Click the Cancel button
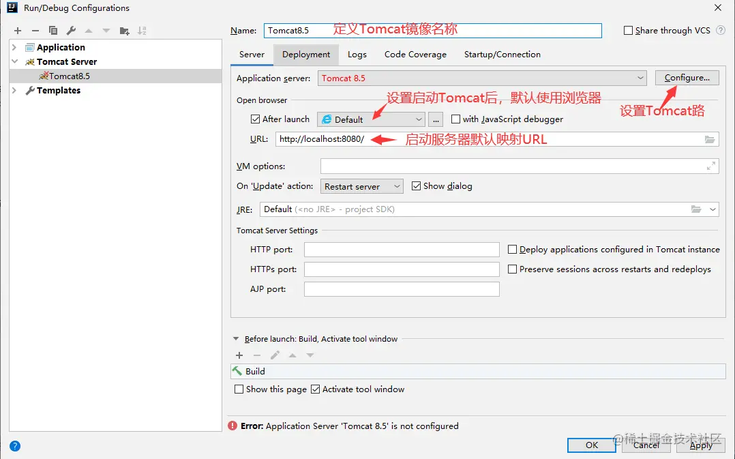The height and width of the screenshot is (459, 735). [646, 445]
